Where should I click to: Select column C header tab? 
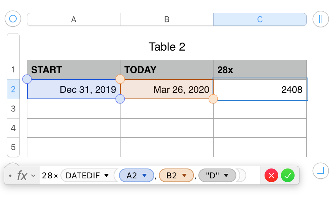260,19
